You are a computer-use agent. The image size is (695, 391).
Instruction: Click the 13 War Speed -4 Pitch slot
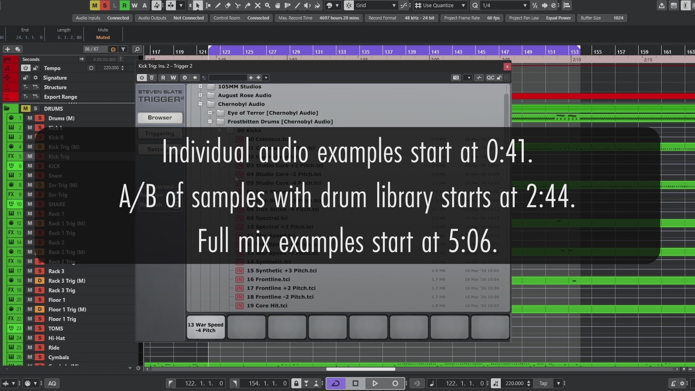tap(206, 327)
